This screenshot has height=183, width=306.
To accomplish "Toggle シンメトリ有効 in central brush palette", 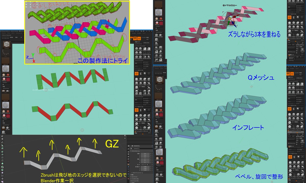I will pyautogui.click(x=145, y=37).
